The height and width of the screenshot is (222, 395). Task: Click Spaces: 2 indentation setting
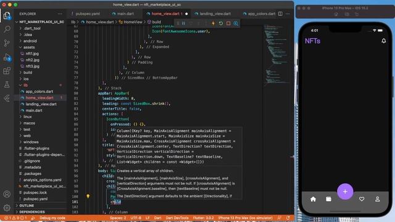(118, 218)
